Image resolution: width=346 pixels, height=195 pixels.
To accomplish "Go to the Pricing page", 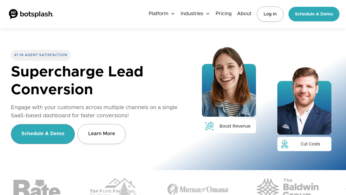I will (224, 14).
